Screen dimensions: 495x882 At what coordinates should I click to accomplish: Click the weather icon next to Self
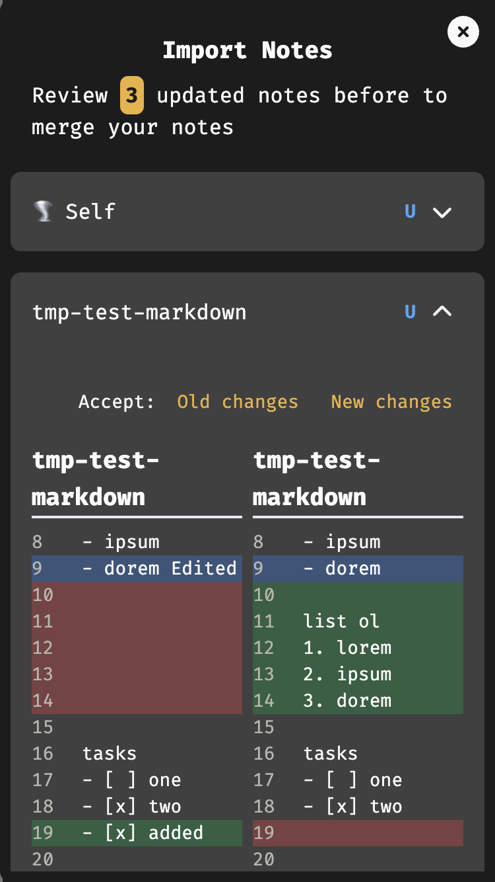click(x=44, y=212)
